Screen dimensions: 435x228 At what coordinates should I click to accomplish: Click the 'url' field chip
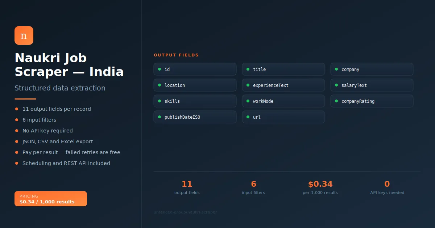tap(283, 117)
